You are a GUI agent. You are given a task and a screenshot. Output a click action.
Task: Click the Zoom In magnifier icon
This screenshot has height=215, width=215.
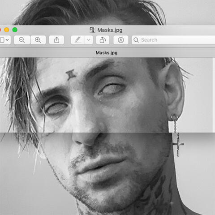point(38,40)
